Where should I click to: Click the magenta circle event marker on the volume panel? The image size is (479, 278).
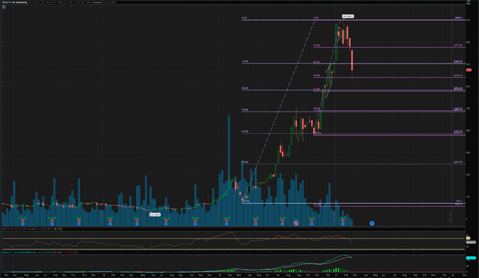(x=296, y=223)
